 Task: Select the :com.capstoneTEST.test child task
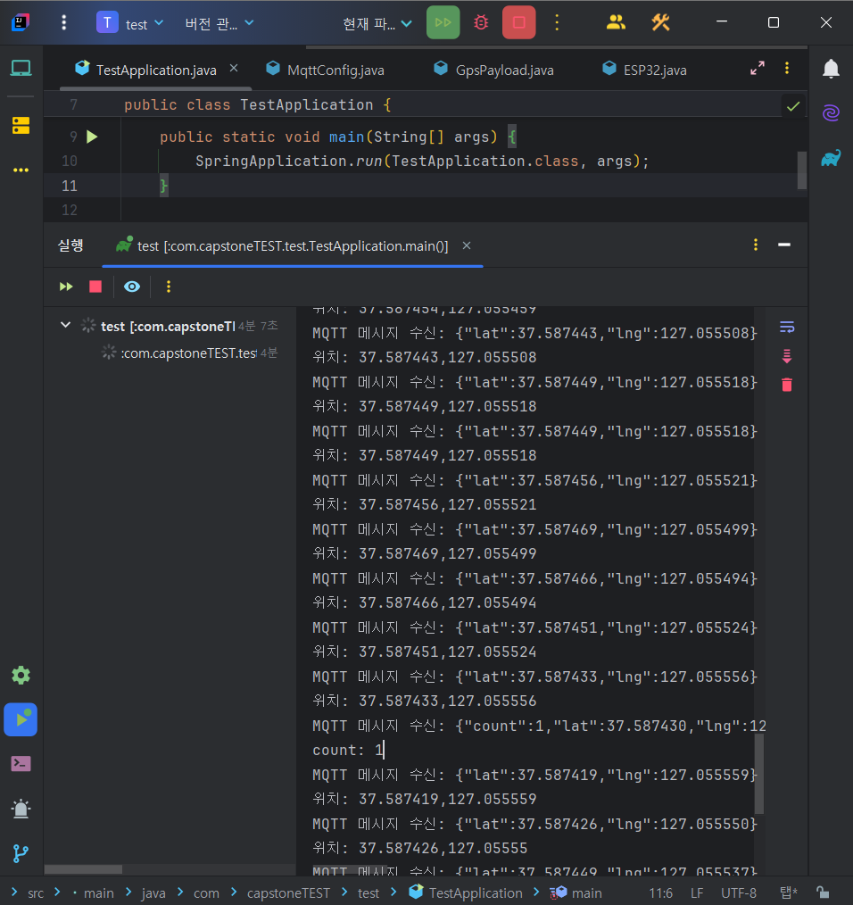tap(189, 353)
